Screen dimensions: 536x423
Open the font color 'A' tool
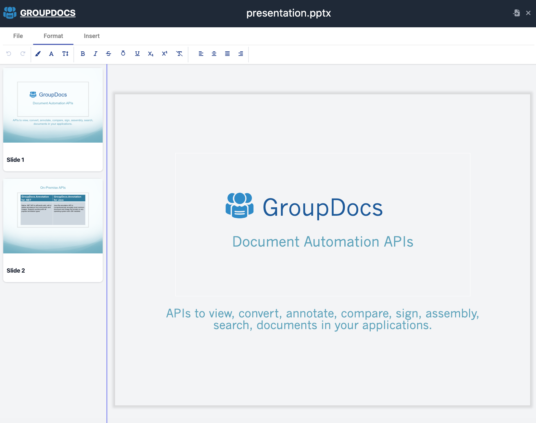tap(51, 54)
